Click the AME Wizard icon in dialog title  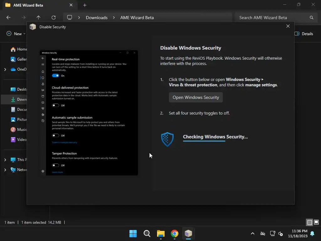click(x=33, y=27)
